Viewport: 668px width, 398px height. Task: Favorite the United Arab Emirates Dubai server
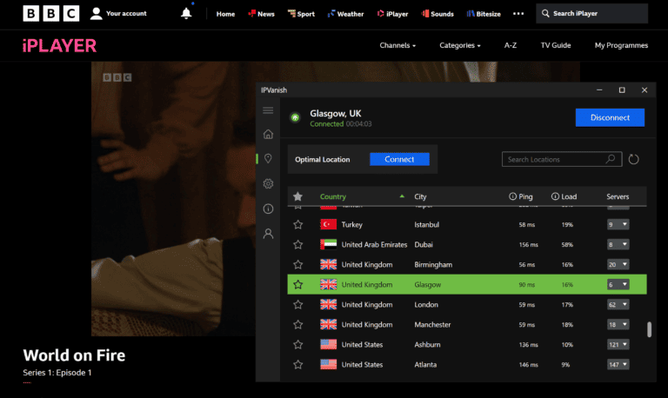[297, 244]
